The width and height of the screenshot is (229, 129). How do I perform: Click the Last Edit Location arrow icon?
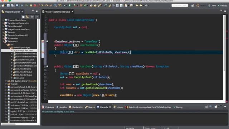point(137,5)
